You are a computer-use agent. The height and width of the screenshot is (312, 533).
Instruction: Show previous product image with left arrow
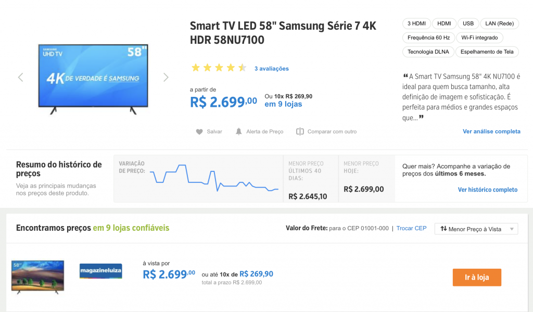click(x=20, y=77)
